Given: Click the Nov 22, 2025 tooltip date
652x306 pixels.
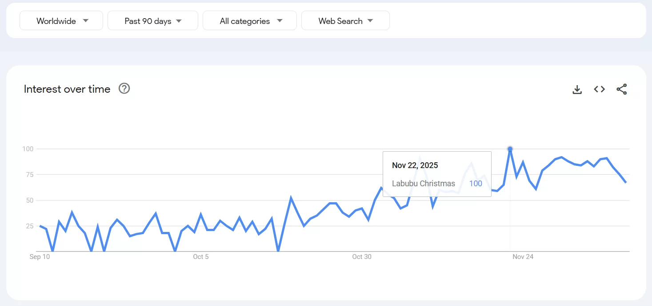Looking at the screenshot, I should pyautogui.click(x=415, y=165).
